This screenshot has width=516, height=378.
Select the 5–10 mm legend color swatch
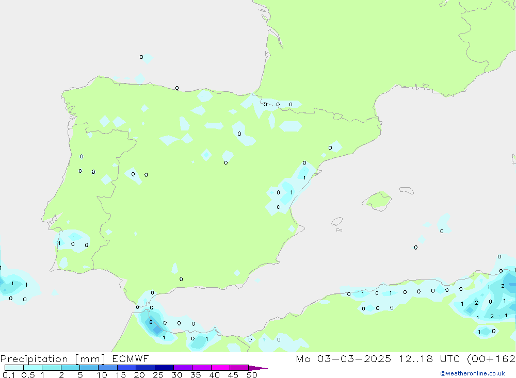coord(89,368)
